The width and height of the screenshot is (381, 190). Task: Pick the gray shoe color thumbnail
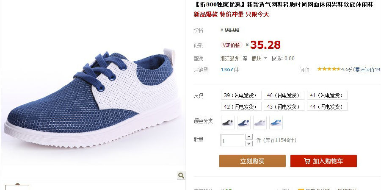260,123
